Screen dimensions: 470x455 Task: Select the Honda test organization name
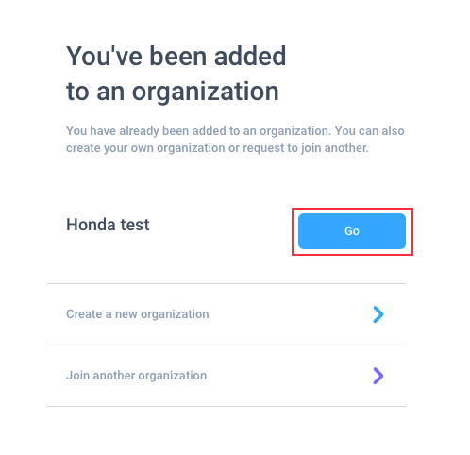point(108,225)
